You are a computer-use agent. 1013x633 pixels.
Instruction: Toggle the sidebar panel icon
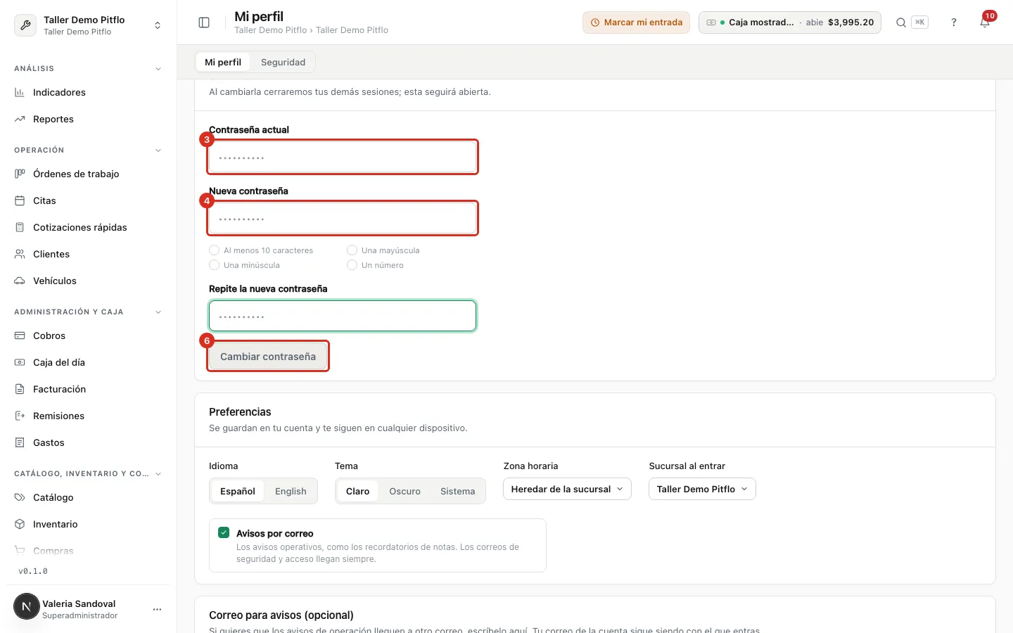pyautogui.click(x=204, y=23)
